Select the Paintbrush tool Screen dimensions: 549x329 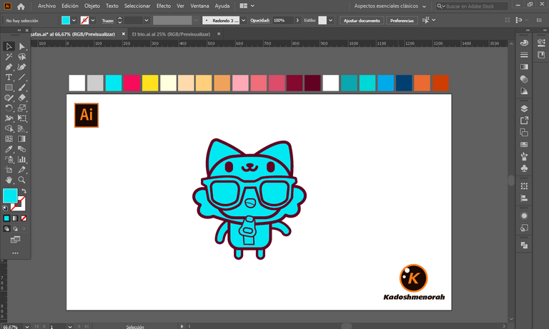point(21,87)
